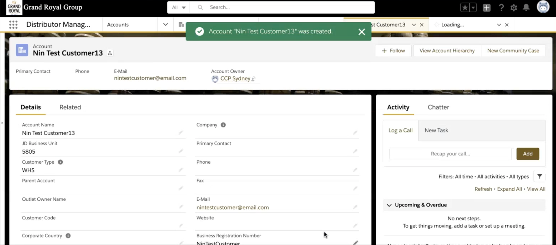Screen dimensions: 556x245
Task: Select the Chatter tab
Action: click(438, 107)
